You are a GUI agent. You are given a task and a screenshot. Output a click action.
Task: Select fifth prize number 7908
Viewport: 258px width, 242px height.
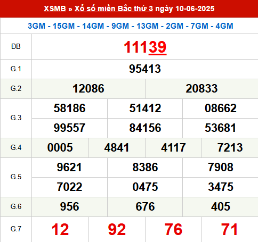point(221,167)
